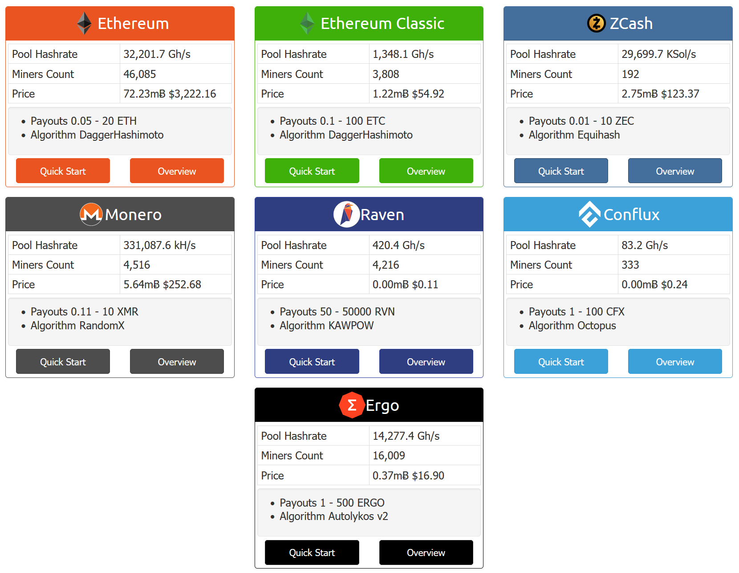Select Conflux price $0.24
Screen dimensions: 739x573
[674, 284]
